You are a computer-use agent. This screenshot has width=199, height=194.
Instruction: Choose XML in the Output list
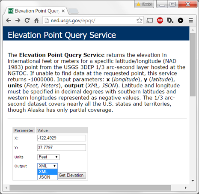point(48,172)
